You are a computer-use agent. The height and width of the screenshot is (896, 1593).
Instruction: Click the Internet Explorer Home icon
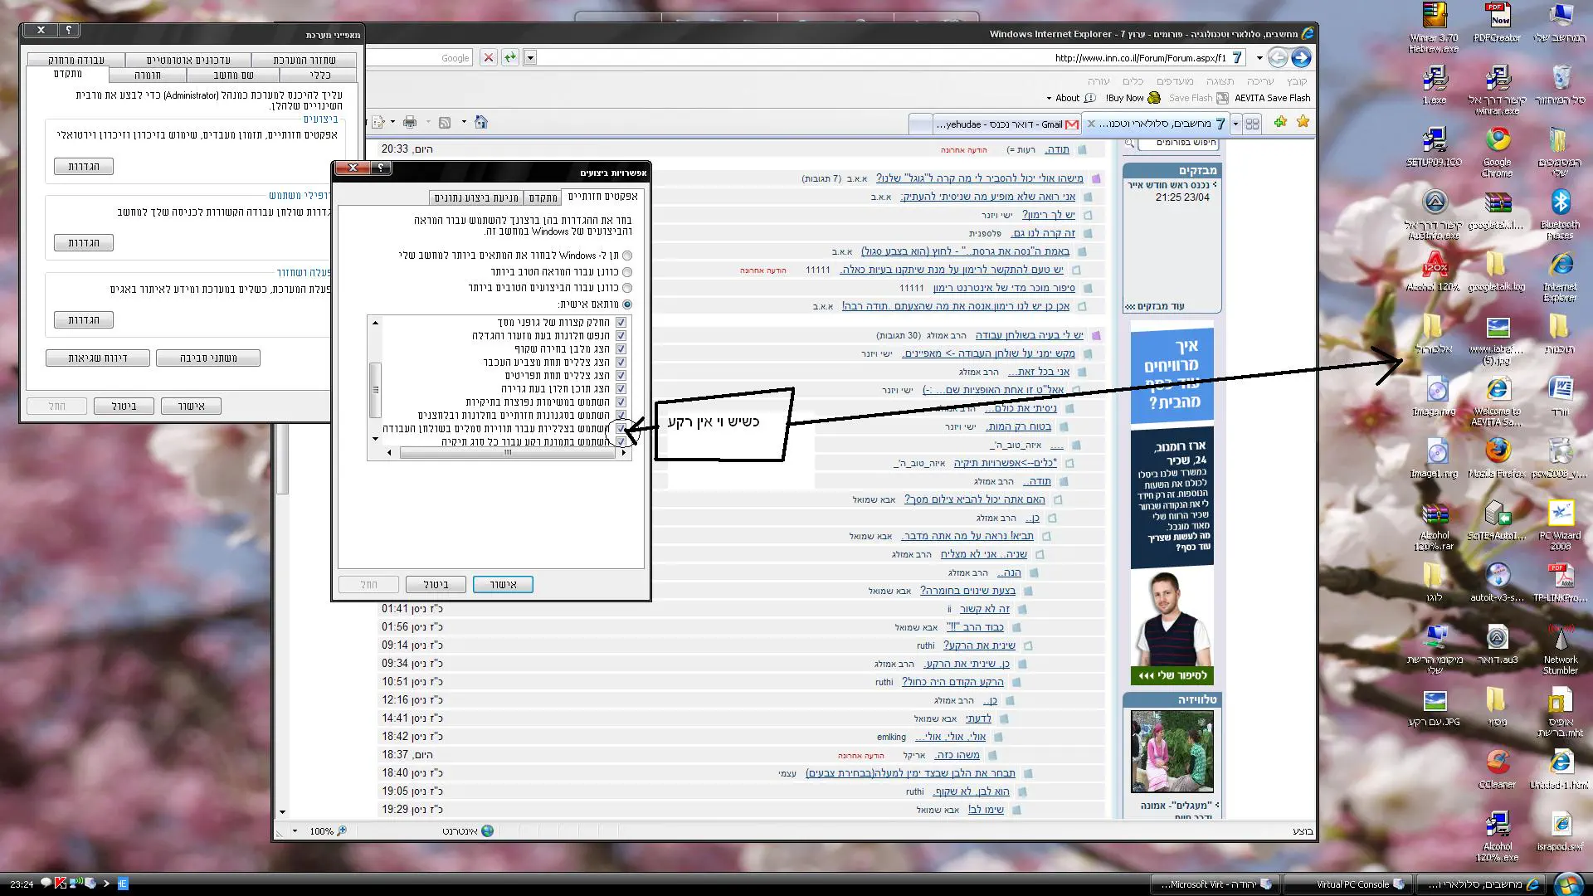481,123
